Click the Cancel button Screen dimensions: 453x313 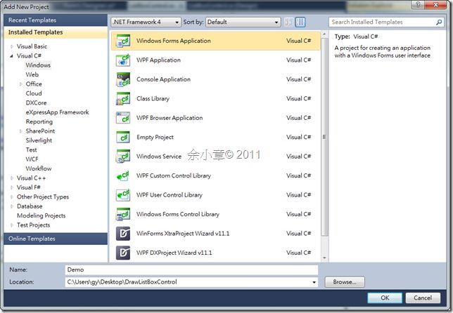click(x=423, y=298)
